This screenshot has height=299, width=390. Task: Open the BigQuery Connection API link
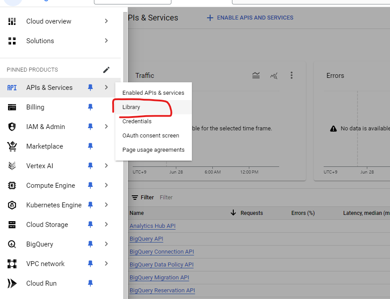(162, 252)
